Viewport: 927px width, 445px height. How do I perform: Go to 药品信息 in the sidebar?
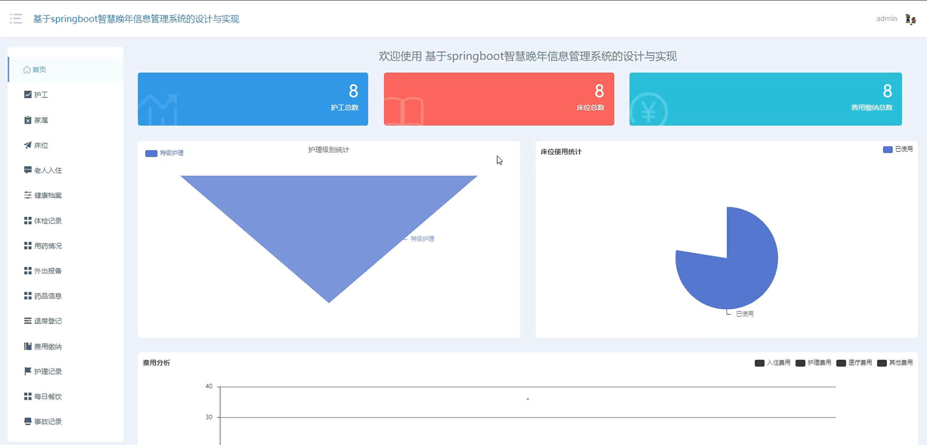click(65, 296)
